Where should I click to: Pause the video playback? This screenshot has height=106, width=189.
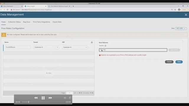pos(43,98)
